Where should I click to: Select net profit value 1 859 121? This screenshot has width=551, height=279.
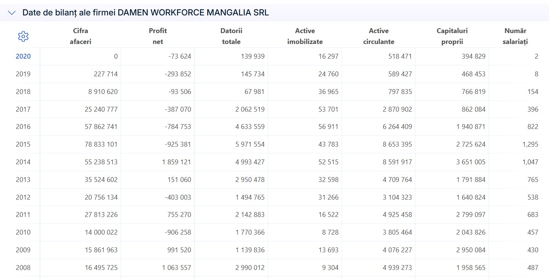pos(177,162)
